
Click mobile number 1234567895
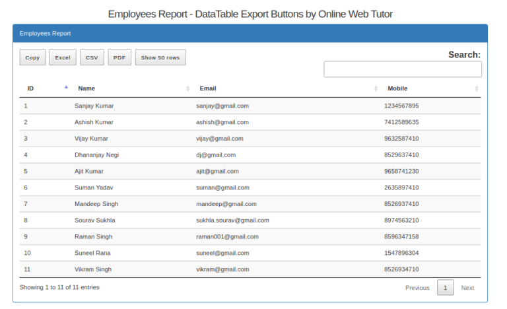(401, 106)
